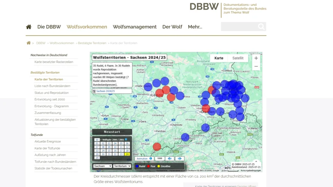Image resolution: width=333 pixels, height=187 pixels.
Task: Open Liste nach Bundesländern sidebar link
Action: click(52, 86)
